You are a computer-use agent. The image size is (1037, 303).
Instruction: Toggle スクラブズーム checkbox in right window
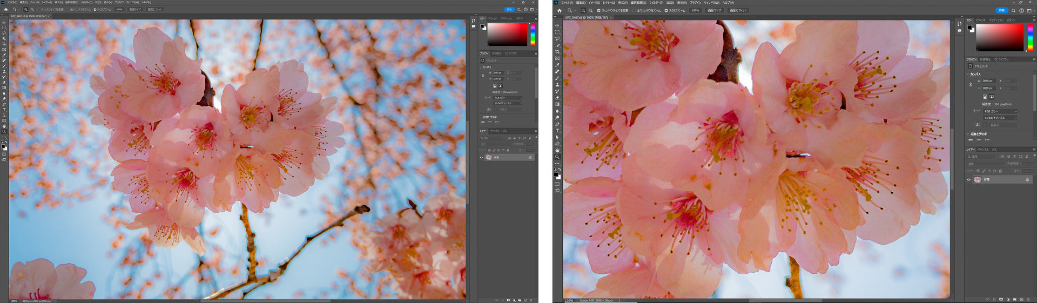coord(666,10)
